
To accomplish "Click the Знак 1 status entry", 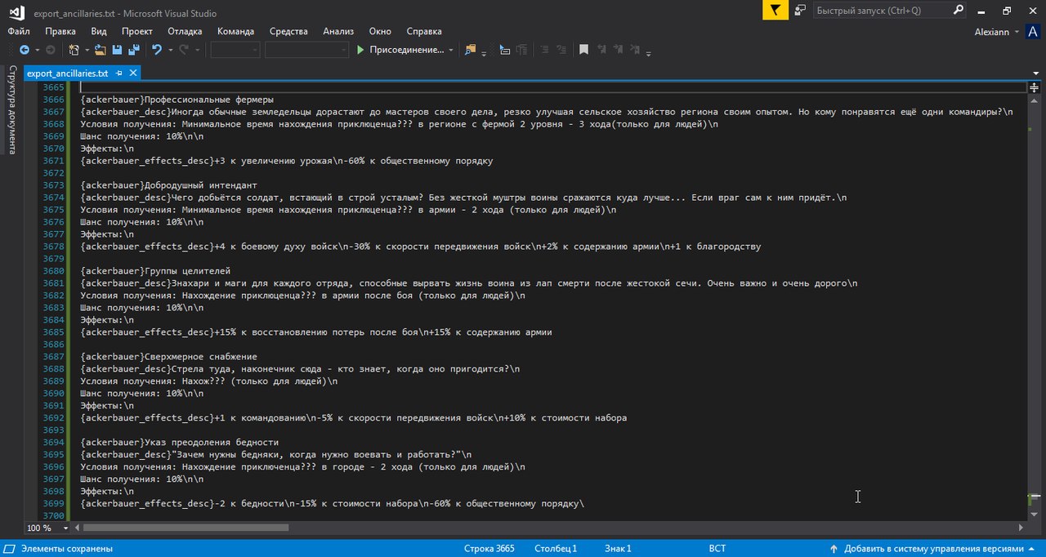I will 618,549.
